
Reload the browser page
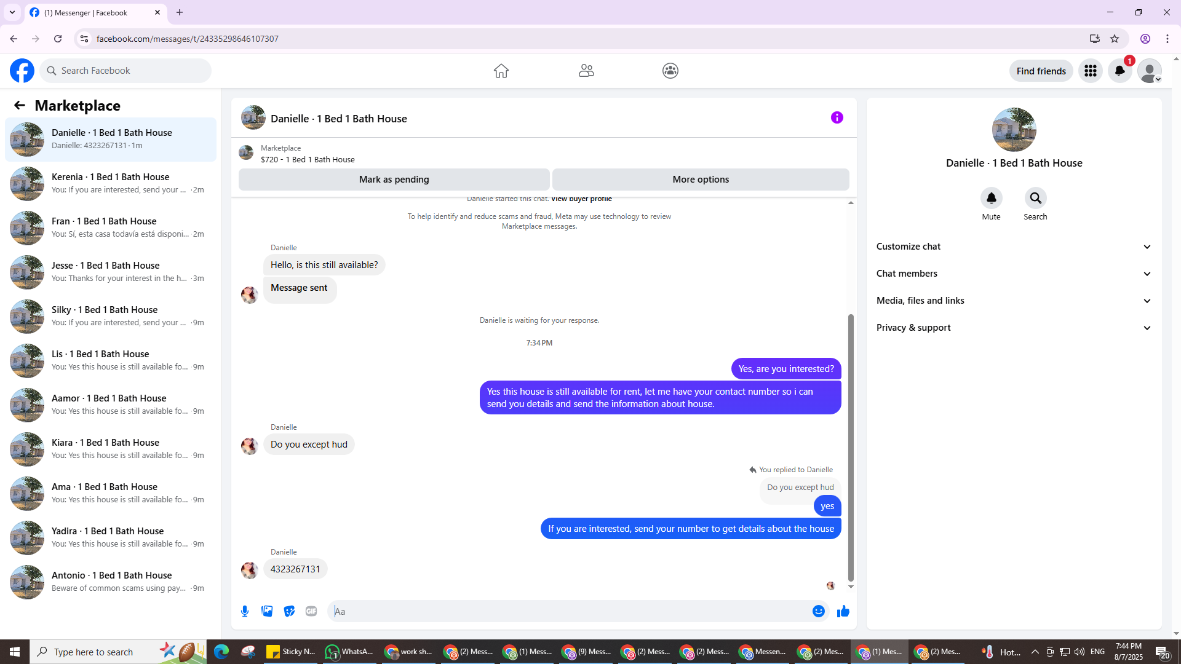pos(58,39)
